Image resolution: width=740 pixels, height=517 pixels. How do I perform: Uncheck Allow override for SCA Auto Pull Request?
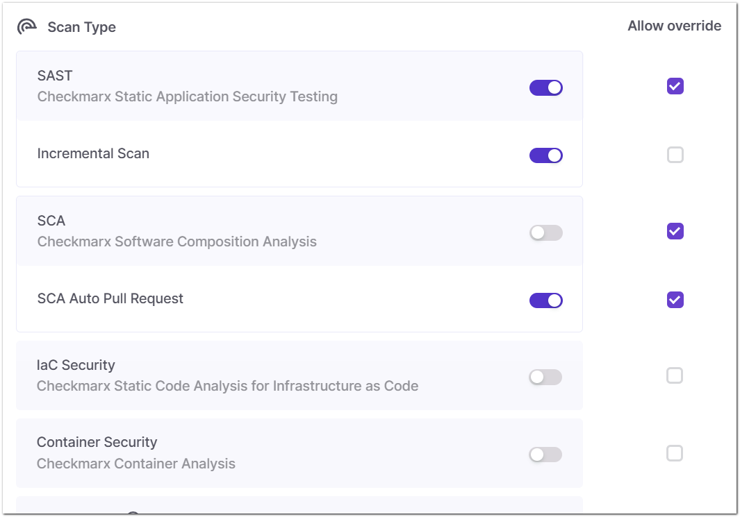(x=675, y=300)
